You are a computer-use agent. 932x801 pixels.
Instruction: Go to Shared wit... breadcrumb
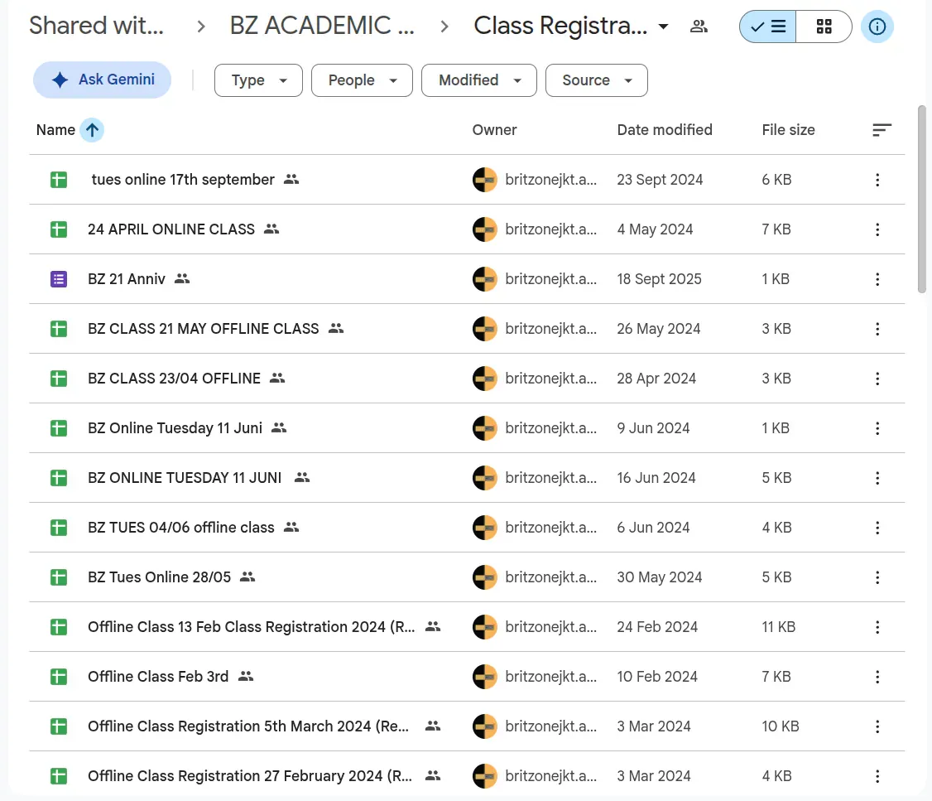[96, 26]
